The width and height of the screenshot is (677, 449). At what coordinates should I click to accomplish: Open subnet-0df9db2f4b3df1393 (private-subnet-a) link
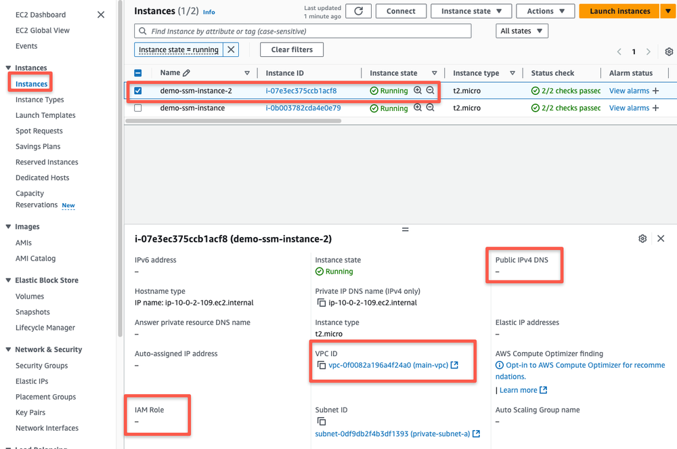pos(393,433)
